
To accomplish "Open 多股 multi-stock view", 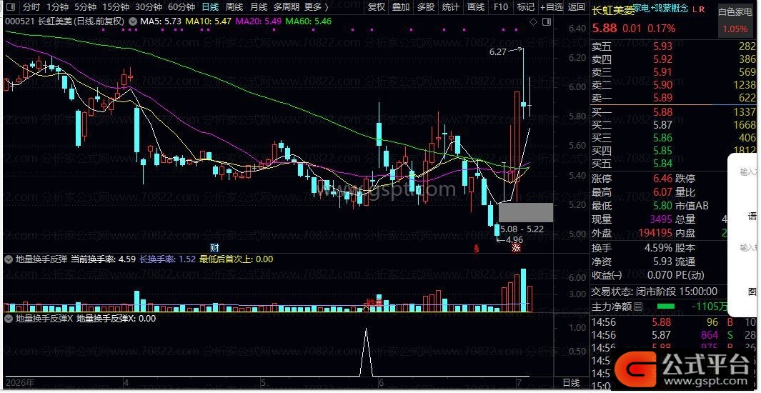I will point(426,7).
